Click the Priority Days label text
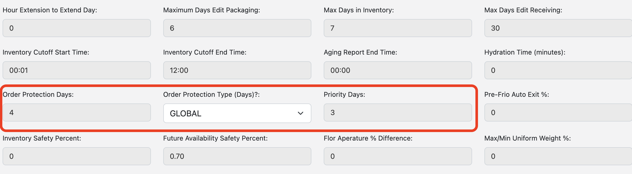 point(344,94)
